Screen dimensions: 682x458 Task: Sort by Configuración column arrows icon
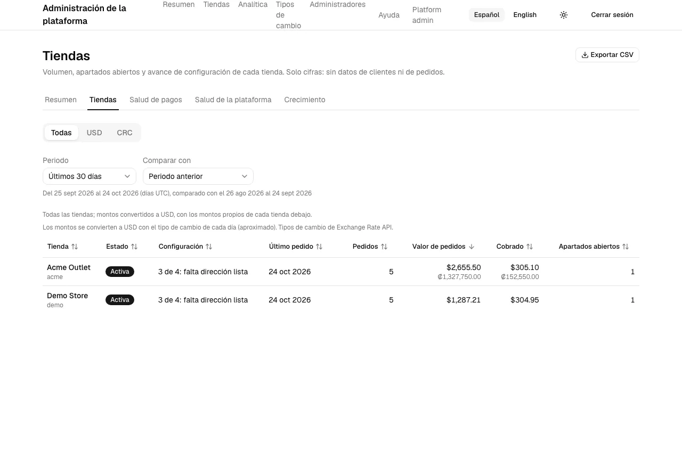point(209,247)
